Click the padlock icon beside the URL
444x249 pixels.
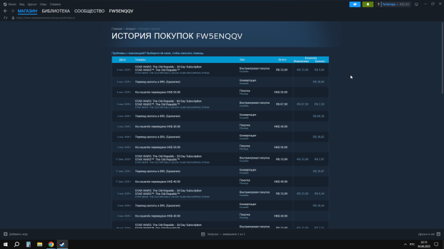pyautogui.click(x=13, y=18)
